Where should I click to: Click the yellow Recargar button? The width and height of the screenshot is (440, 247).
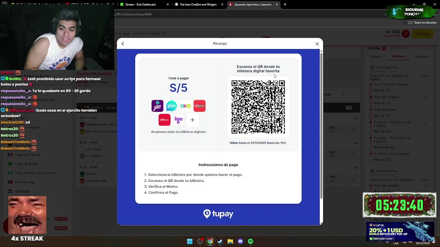pyautogui.click(x=422, y=34)
